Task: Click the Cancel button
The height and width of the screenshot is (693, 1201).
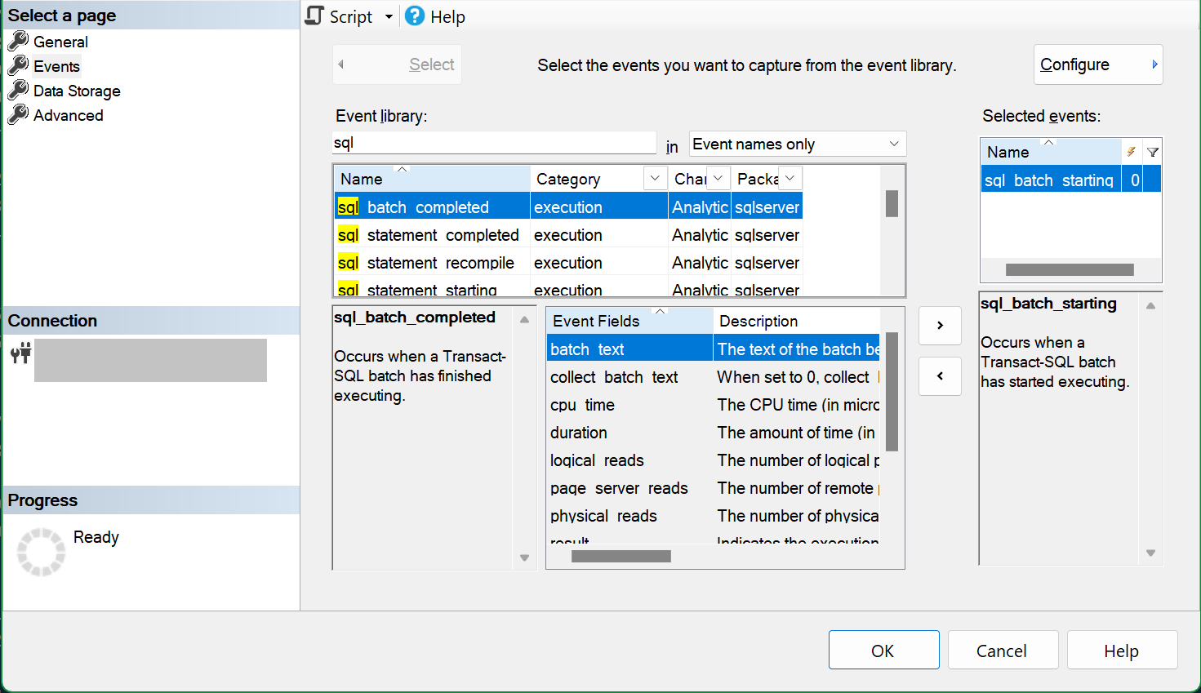Action: click(1002, 651)
